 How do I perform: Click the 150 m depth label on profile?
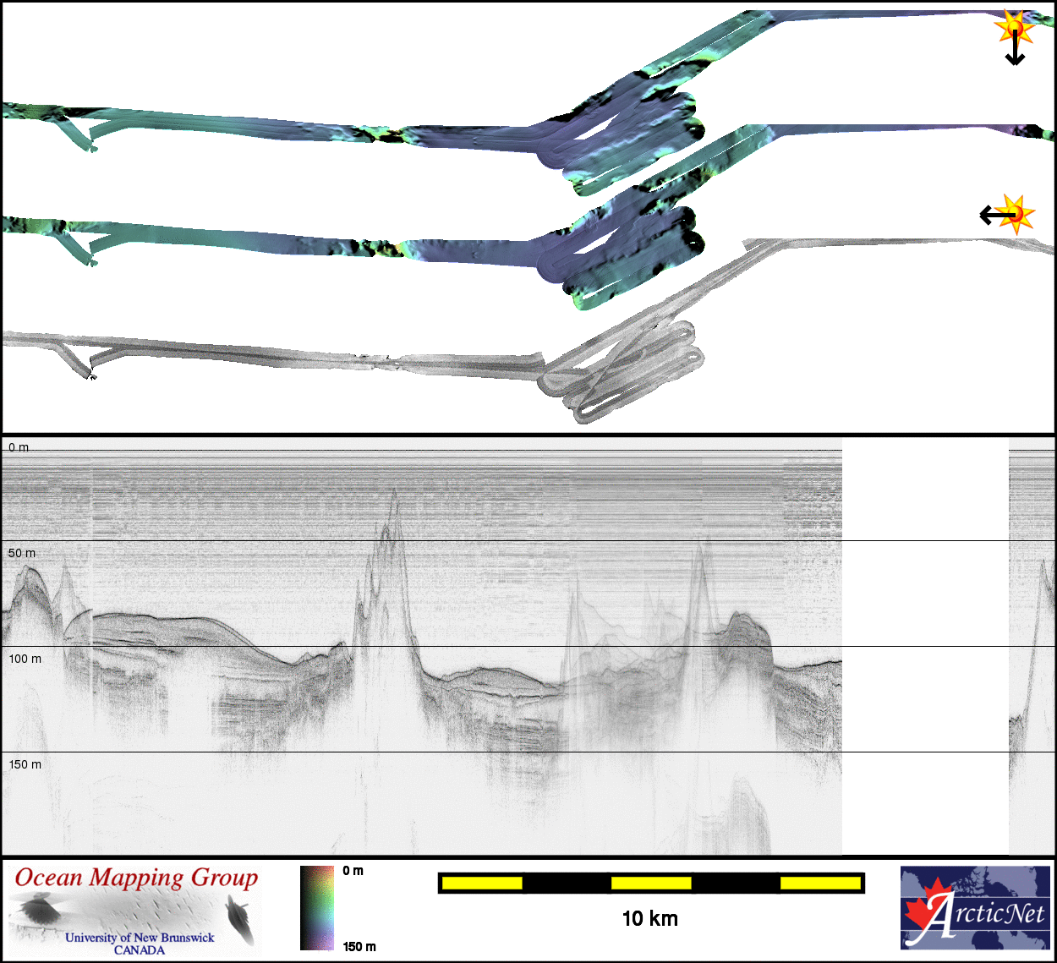click(x=25, y=764)
